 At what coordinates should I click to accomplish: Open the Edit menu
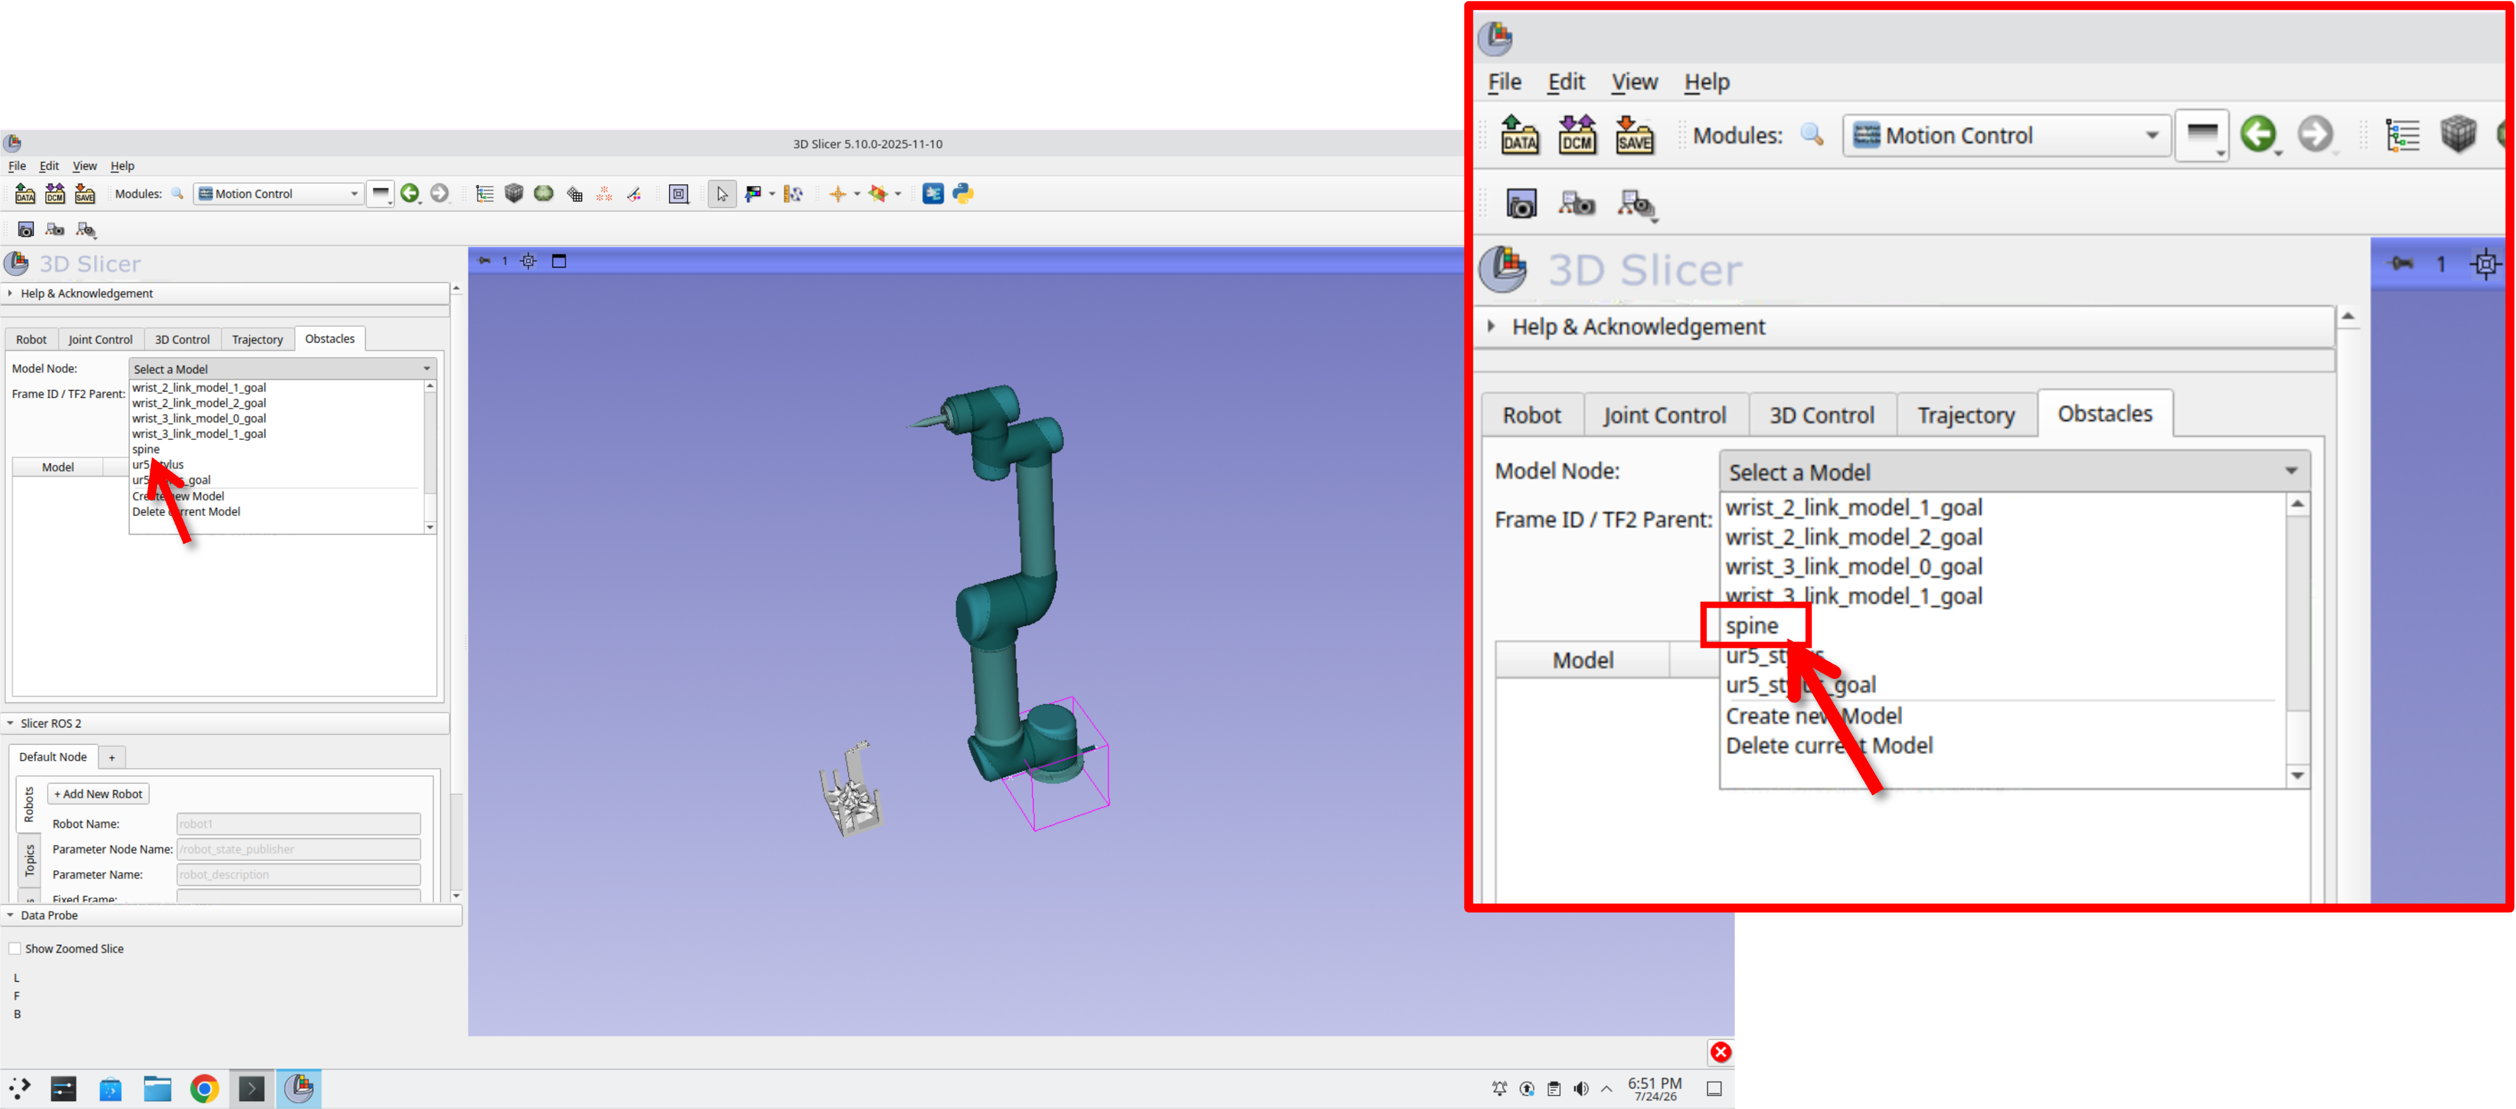[x=49, y=166]
